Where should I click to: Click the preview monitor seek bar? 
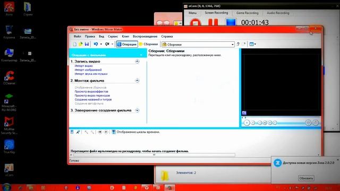click(281, 118)
